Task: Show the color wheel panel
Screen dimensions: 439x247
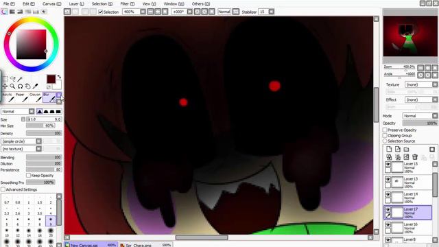Action: click(4, 12)
